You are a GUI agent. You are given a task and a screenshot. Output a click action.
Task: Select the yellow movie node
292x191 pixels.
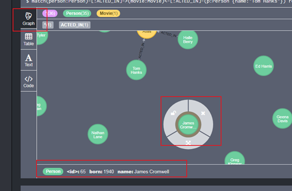point(147,34)
